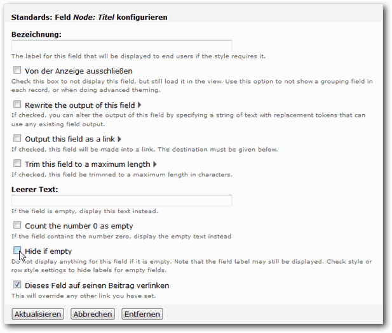Expand the arrow next to 'Rewrite the output of this field'
This screenshot has height=333, width=392.
click(139, 105)
